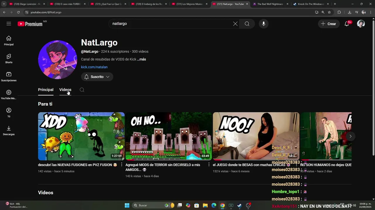Close the NatLargo YouTube browser tab
This screenshot has height=210, width=375.
coord(247,4)
